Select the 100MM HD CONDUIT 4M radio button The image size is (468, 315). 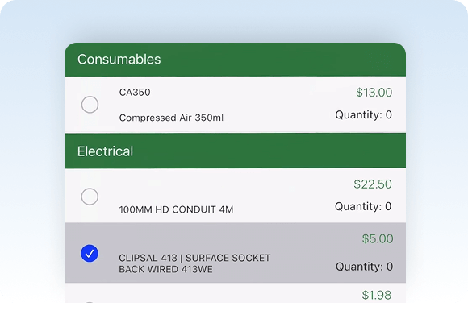pos(90,197)
